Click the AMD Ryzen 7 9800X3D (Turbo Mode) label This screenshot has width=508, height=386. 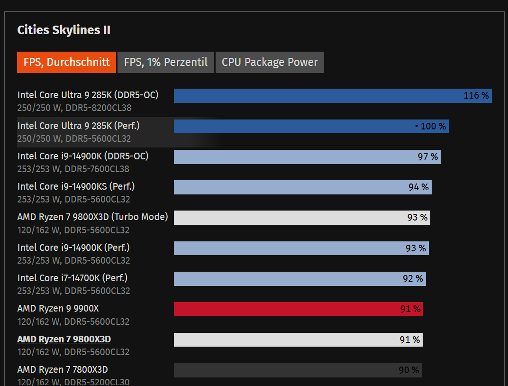click(93, 217)
